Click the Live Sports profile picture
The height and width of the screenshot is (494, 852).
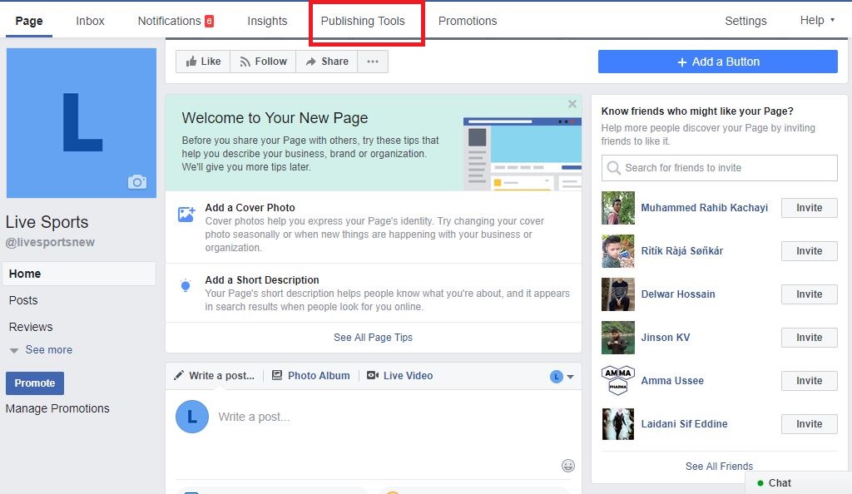pyautogui.click(x=82, y=123)
